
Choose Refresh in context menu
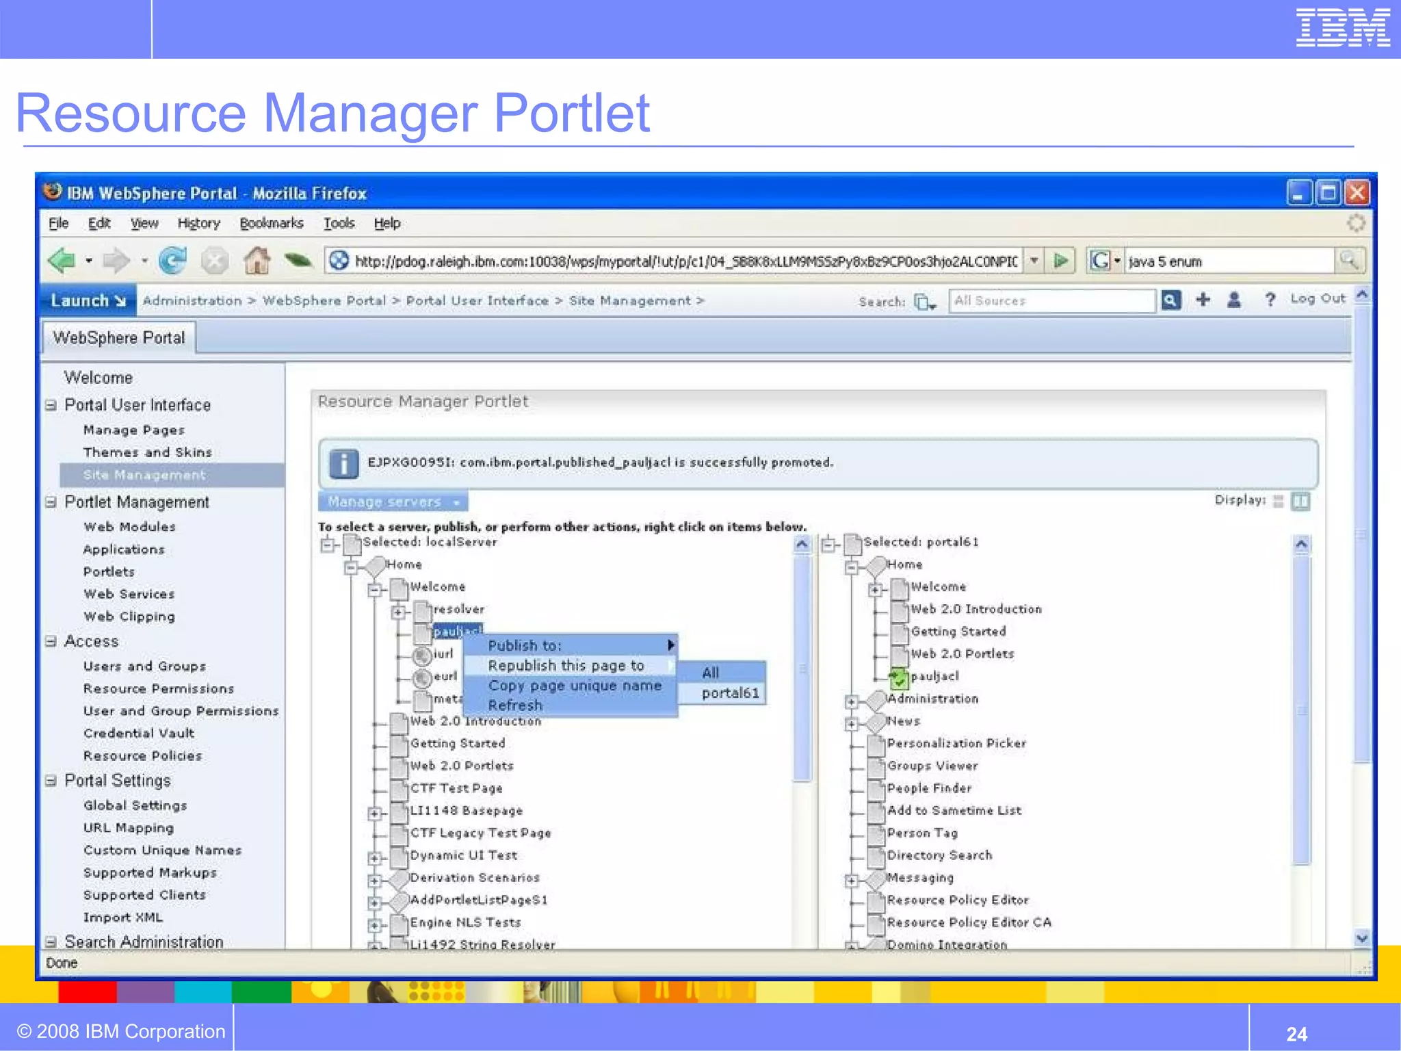tap(571, 705)
